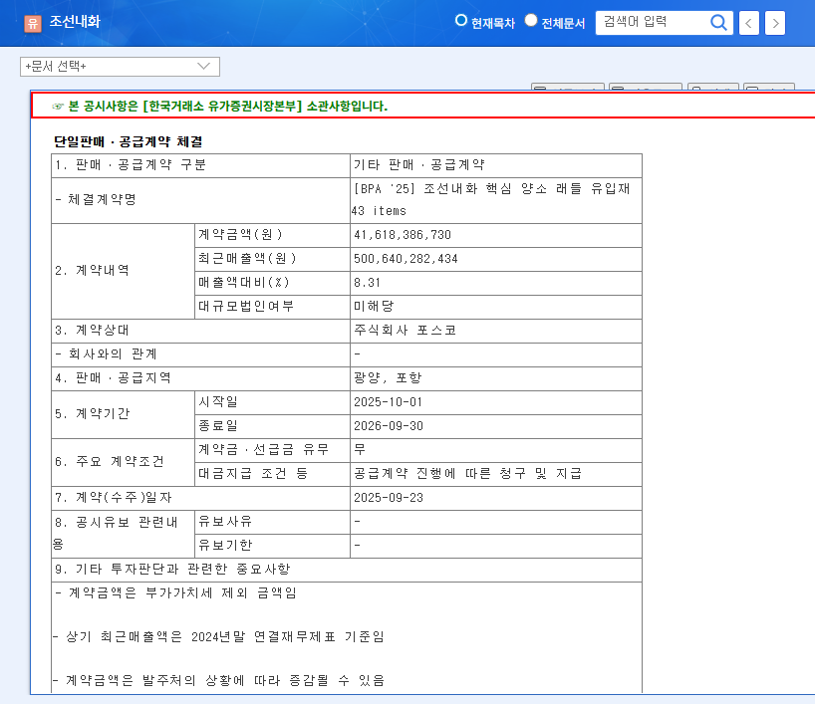This screenshot has width=815, height=704.
Task: Click the contract name beginning [BPA '25]
Action: pyautogui.click(x=496, y=200)
